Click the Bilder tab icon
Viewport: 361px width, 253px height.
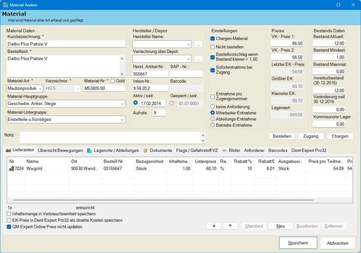224,150
